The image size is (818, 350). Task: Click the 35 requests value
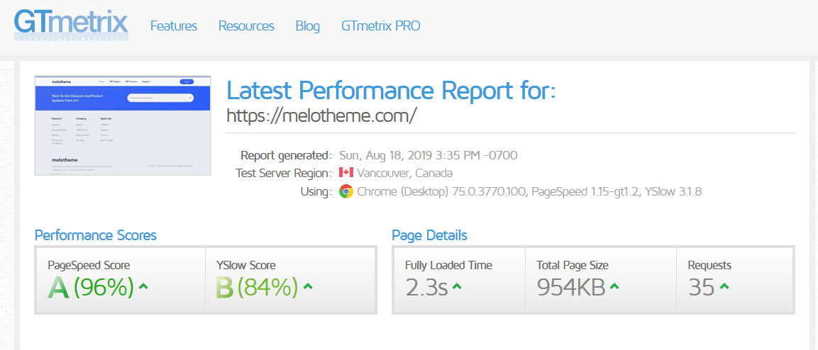click(701, 287)
